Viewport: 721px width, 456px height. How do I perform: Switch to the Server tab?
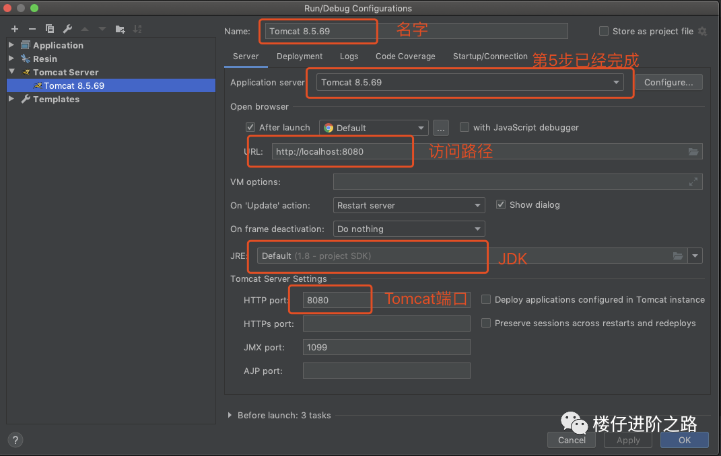pos(246,56)
